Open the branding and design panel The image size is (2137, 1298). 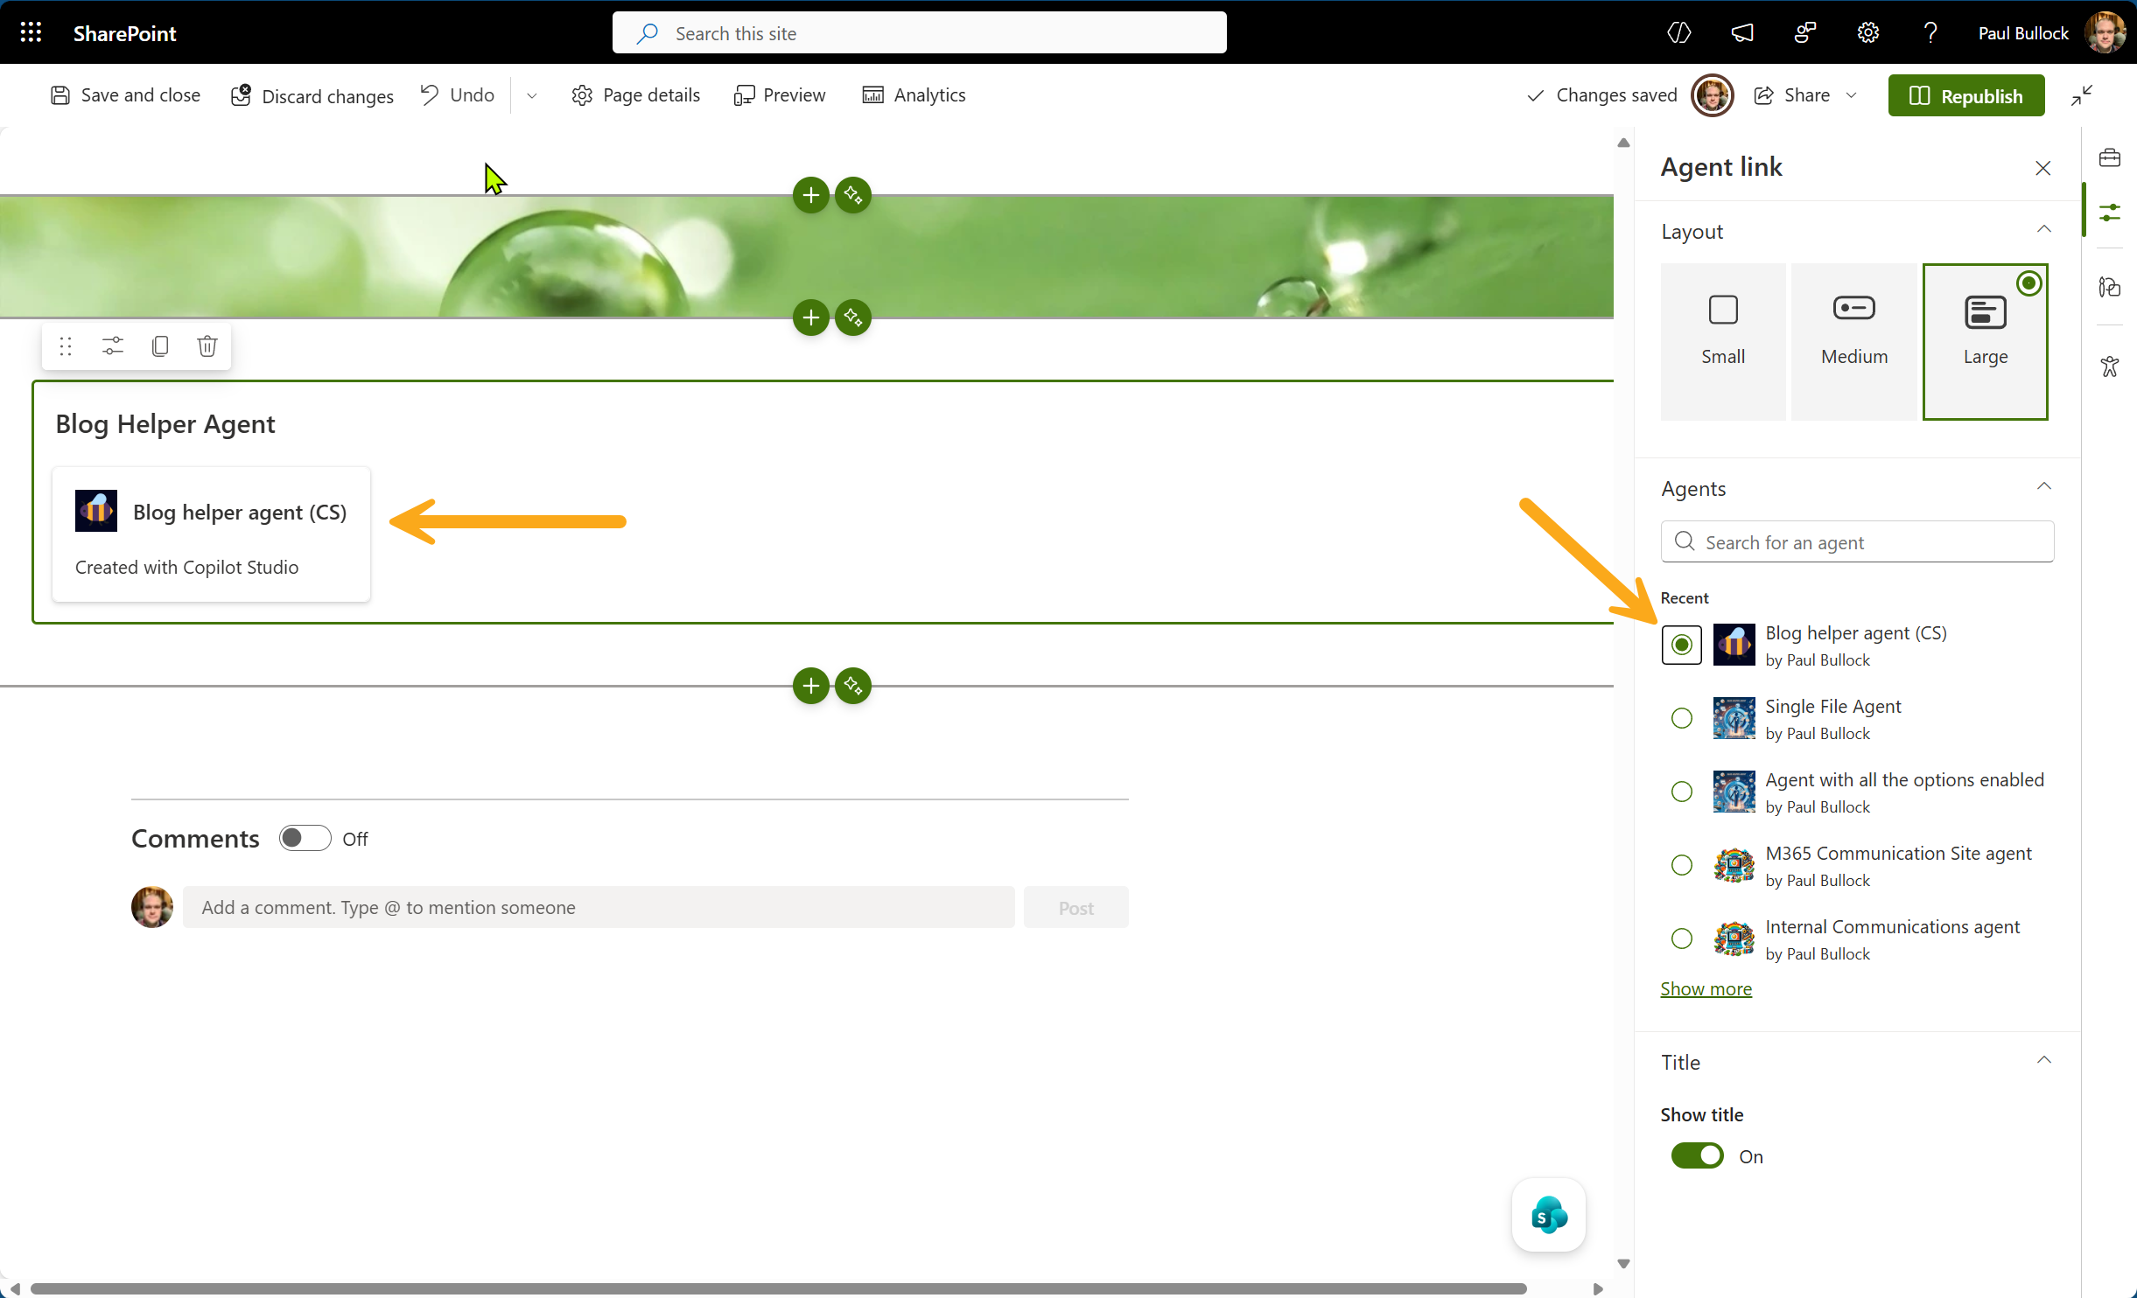pyautogui.click(x=2110, y=289)
